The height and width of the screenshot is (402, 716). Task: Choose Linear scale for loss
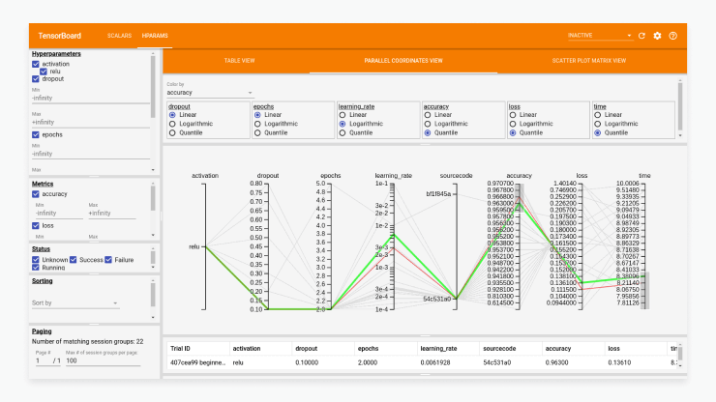pos(513,115)
